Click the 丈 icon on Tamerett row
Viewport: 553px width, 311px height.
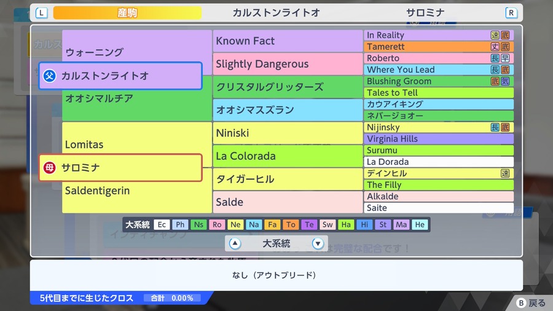point(495,47)
